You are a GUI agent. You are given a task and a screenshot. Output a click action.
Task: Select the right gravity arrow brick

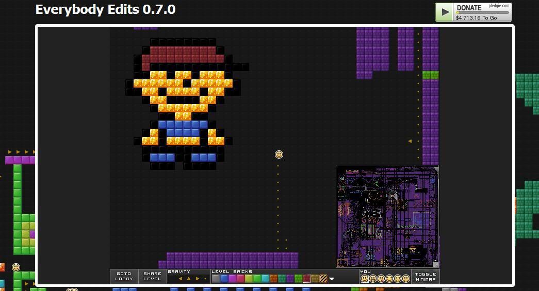[198, 279]
